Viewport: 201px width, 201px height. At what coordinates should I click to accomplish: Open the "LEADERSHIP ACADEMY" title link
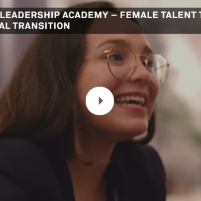click(x=55, y=15)
